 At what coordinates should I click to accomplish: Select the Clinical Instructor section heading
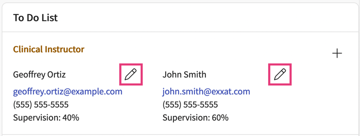coord(49,49)
